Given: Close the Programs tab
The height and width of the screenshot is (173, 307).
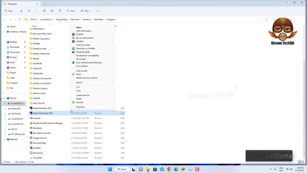Looking at the screenshot, I should (37, 4).
